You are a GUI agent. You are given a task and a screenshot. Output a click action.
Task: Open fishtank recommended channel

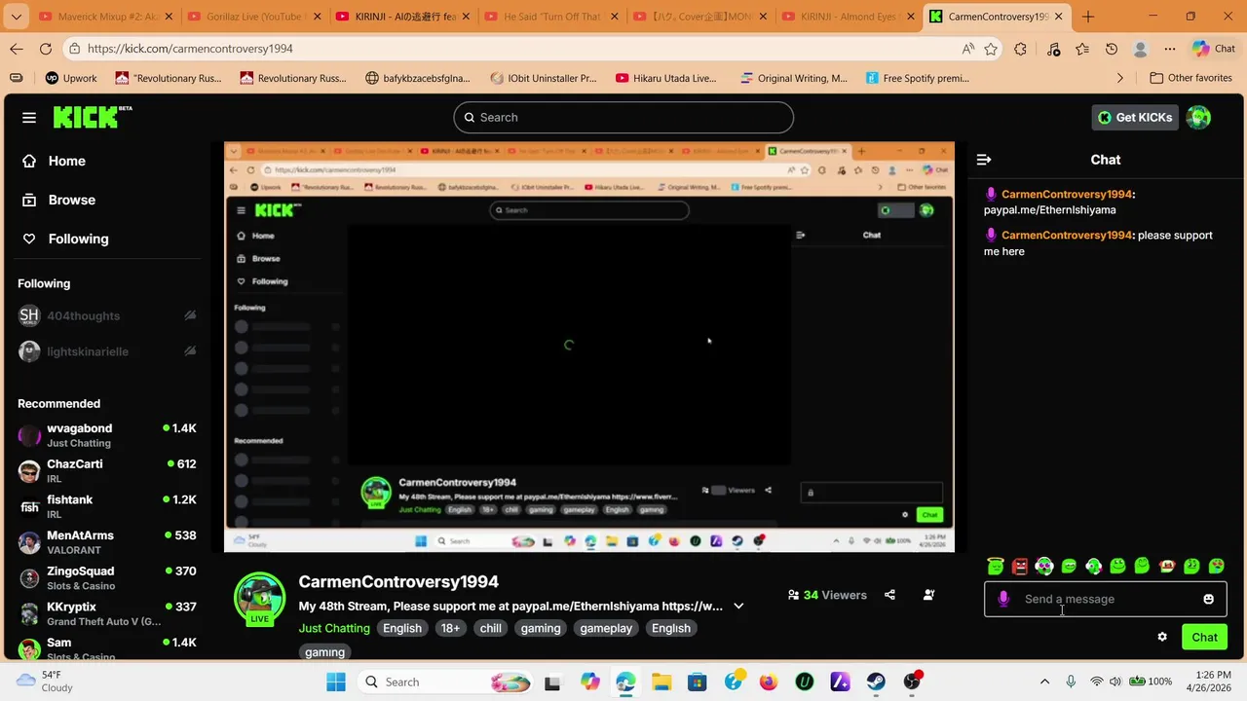[107, 506]
